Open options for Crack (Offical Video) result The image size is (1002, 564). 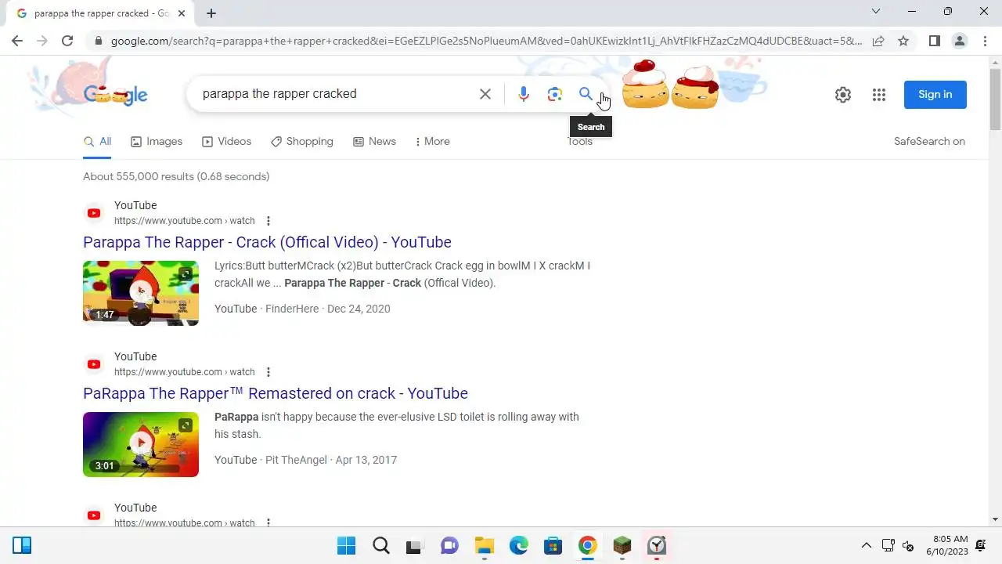[269, 221]
